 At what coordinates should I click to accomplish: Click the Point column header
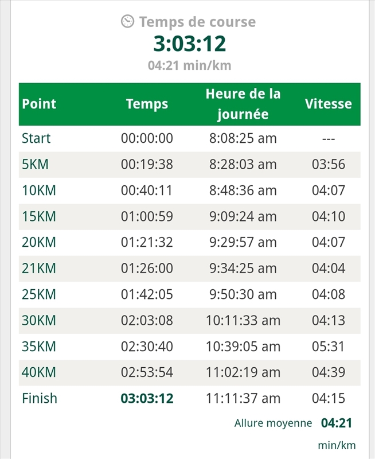tap(39, 104)
